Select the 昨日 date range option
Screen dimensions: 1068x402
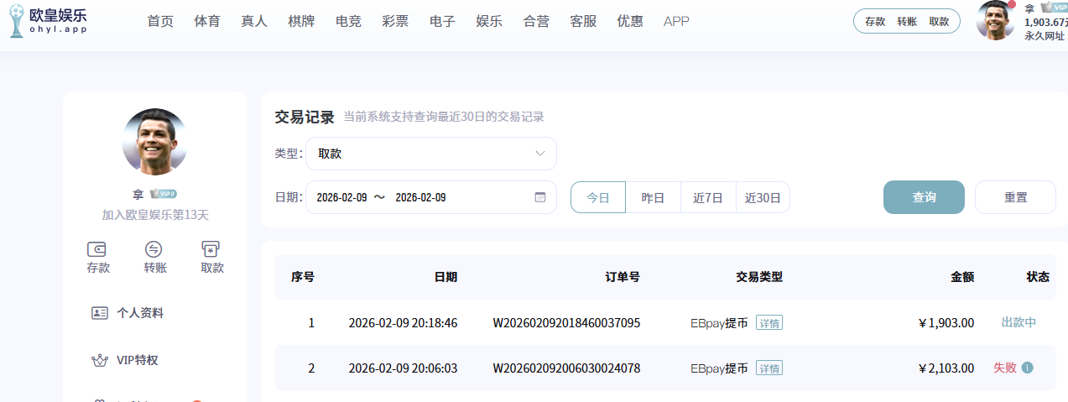(x=653, y=198)
